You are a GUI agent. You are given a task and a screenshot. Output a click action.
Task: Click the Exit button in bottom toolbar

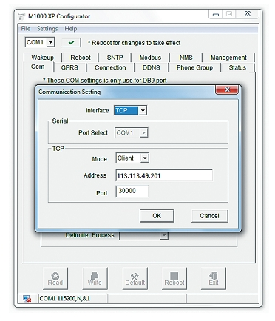(214, 279)
